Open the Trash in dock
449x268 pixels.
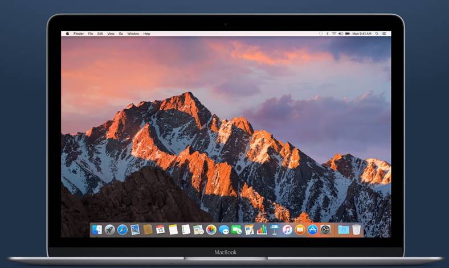coord(356,230)
